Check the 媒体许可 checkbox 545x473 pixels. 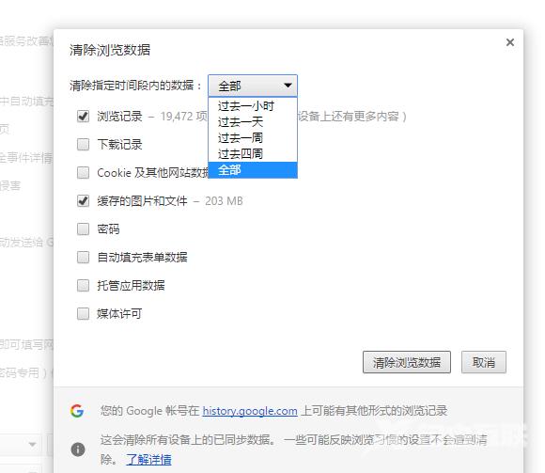click(x=83, y=314)
